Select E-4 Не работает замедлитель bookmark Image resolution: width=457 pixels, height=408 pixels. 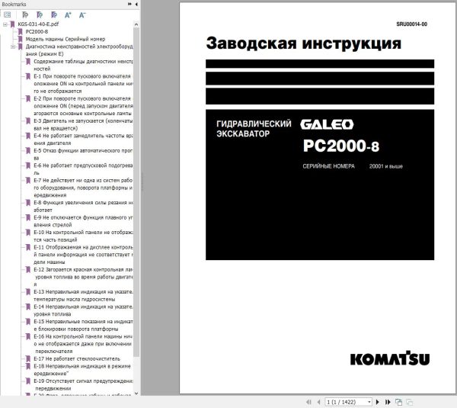pos(83,140)
